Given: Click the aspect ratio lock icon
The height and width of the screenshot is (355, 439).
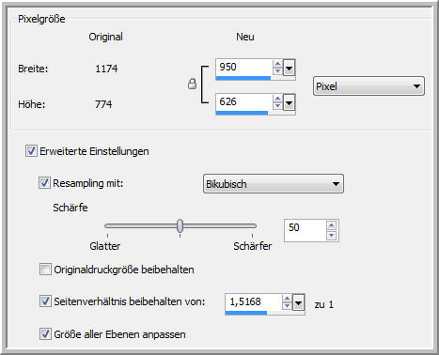Looking at the screenshot, I should 192,84.
